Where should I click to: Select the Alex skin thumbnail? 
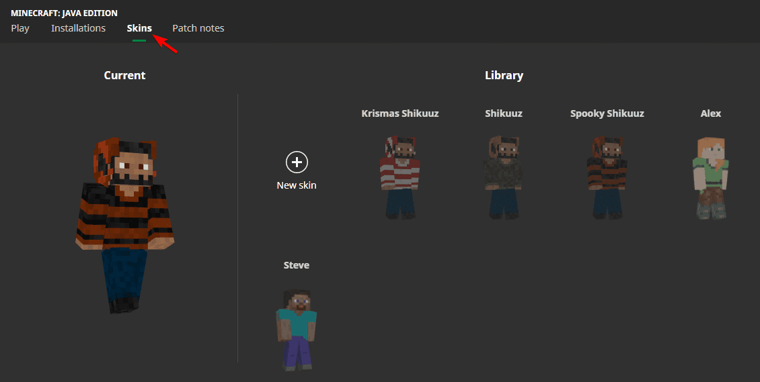click(x=710, y=177)
